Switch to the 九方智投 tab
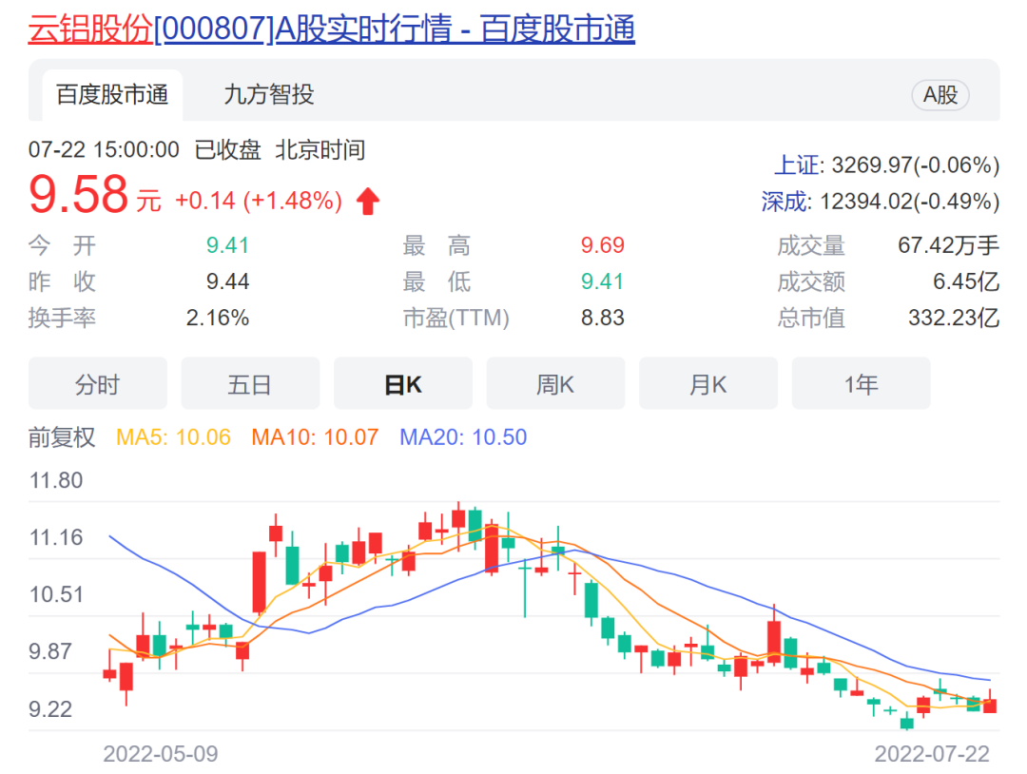1027x774 pixels. pos(268,94)
